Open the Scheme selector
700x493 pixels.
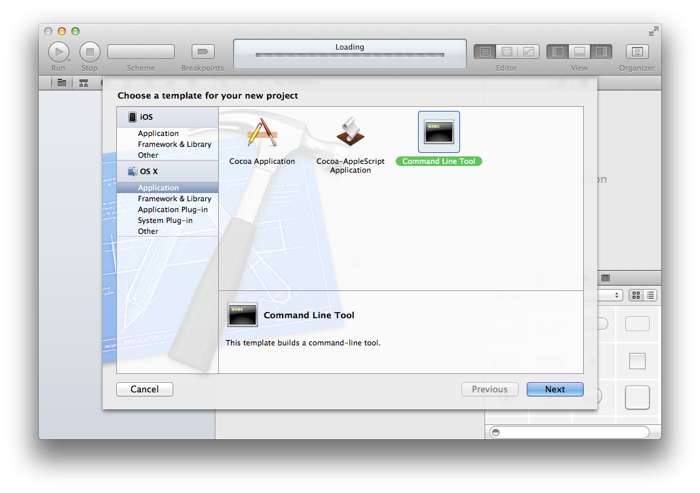(141, 52)
